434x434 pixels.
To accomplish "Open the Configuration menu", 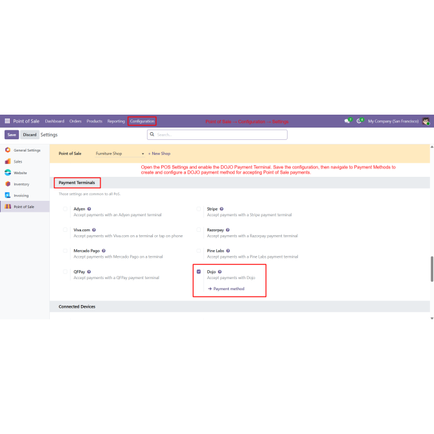I will pyautogui.click(x=142, y=121).
